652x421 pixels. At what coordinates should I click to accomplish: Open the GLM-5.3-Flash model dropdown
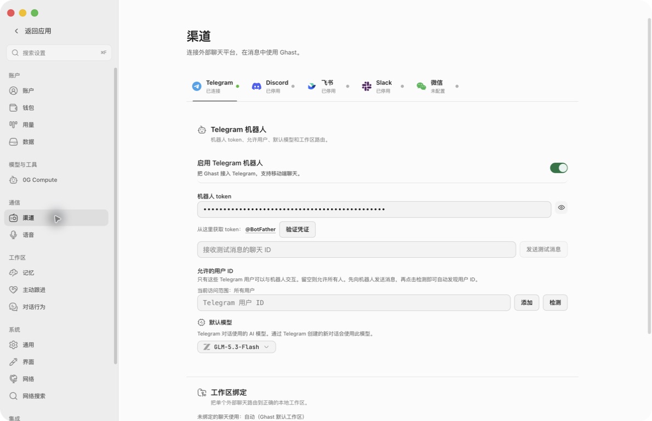pos(236,347)
